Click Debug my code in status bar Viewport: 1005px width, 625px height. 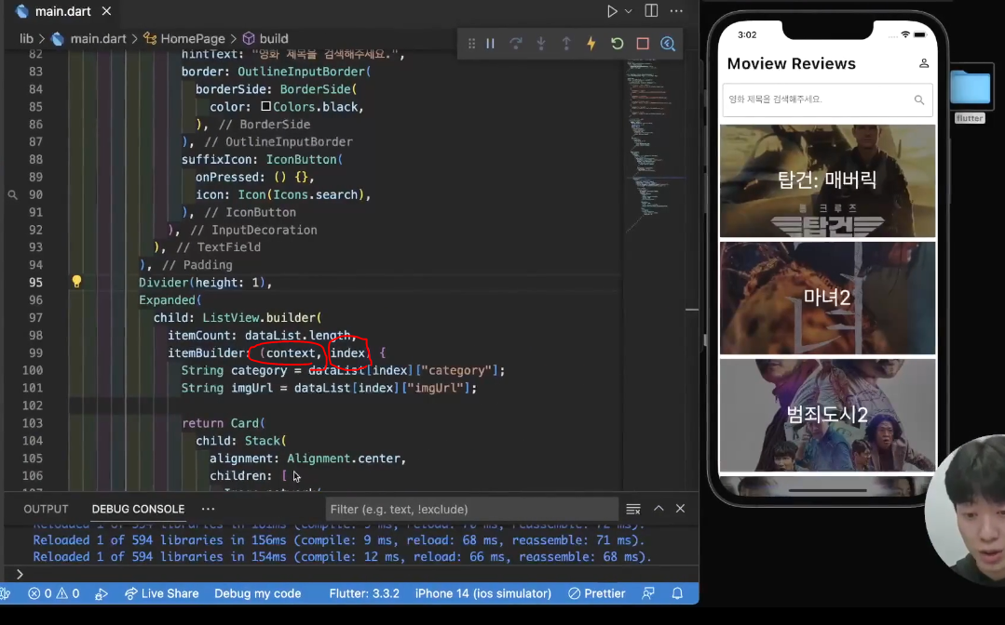258,593
